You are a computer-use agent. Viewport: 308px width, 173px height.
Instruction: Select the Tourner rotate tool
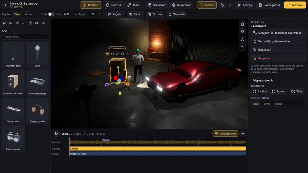coord(113,5)
